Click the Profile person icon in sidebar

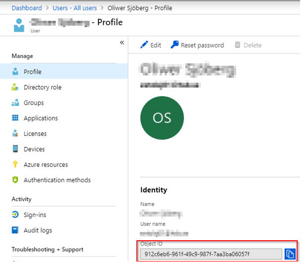[15, 72]
